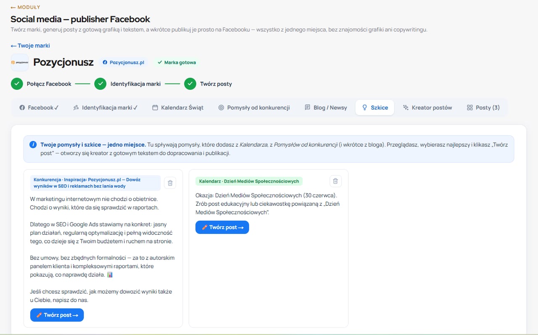
Task: Click the Facebook icon in Pozycjonusz.pl badge
Action: point(105,62)
